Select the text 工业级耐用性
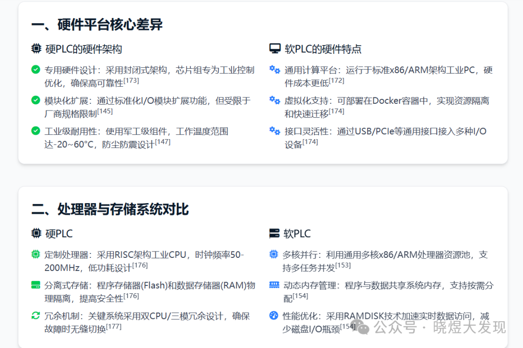Screen dimensions: 523x348 click(70, 131)
